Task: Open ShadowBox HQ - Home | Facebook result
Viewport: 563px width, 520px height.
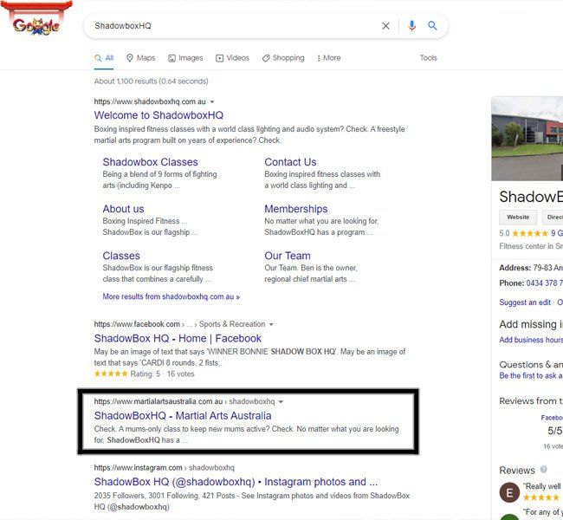Action: 178,339
